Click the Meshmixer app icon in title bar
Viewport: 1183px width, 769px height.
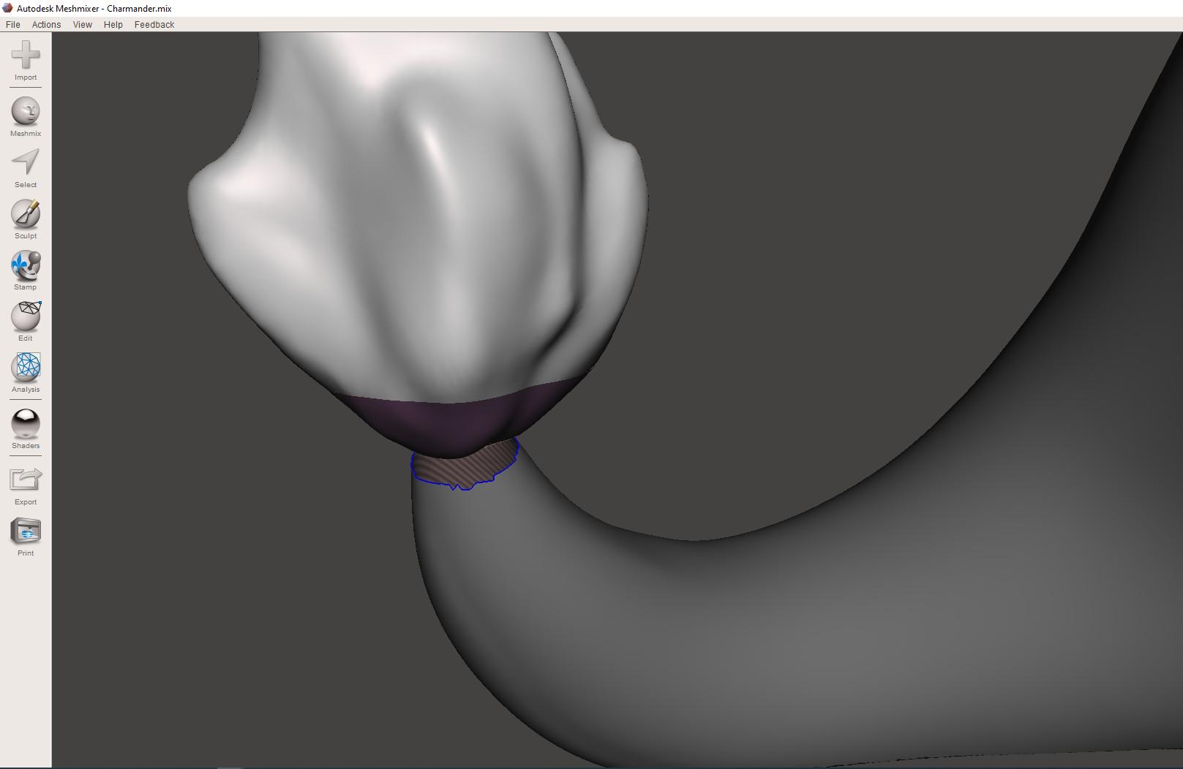coord(7,8)
